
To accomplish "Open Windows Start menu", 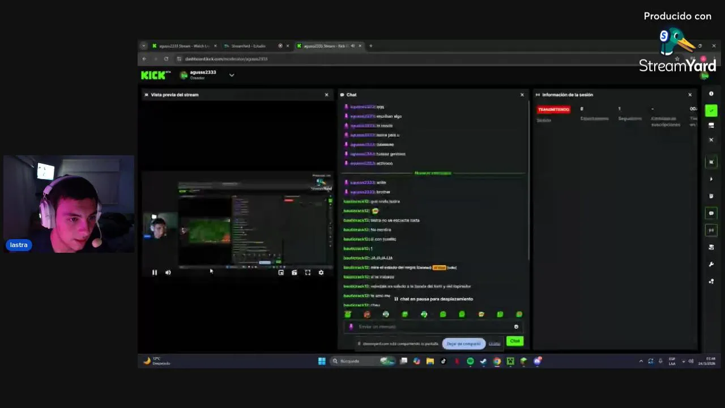I will click(322, 361).
